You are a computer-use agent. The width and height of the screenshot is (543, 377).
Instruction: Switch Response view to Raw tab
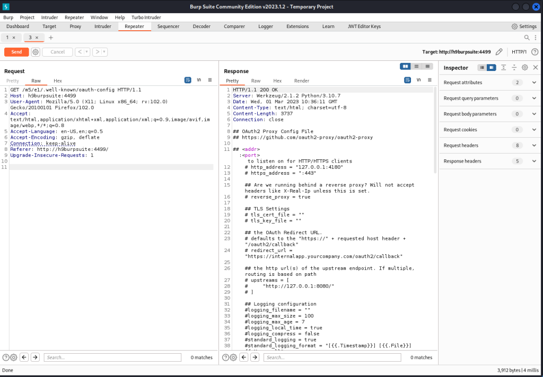256,81
